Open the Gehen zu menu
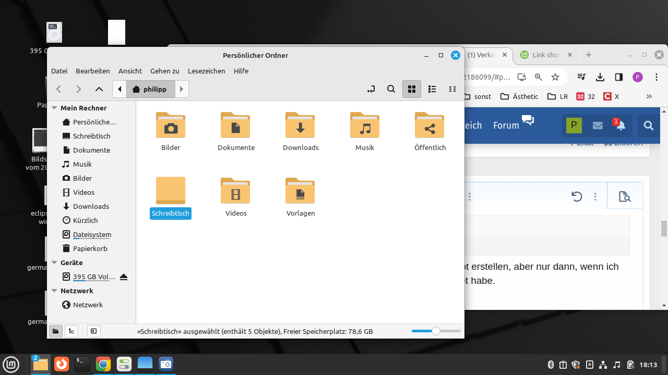Screen dimensions: 668x375 tap(165, 71)
